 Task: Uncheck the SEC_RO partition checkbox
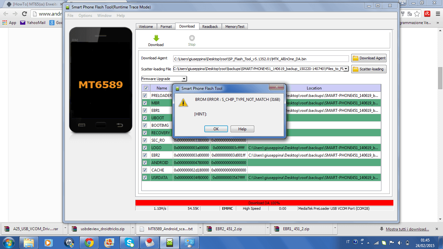[x=145, y=140]
